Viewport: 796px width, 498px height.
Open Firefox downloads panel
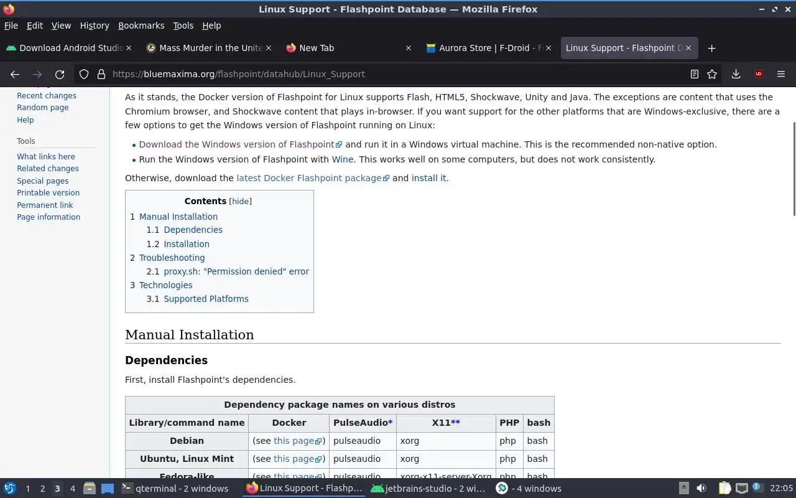pyautogui.click(x=736, y=74)
